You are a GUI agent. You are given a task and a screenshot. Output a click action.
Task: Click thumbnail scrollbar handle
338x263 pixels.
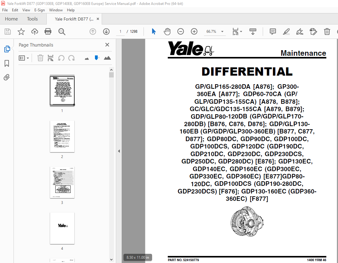[x=111, y=75]
